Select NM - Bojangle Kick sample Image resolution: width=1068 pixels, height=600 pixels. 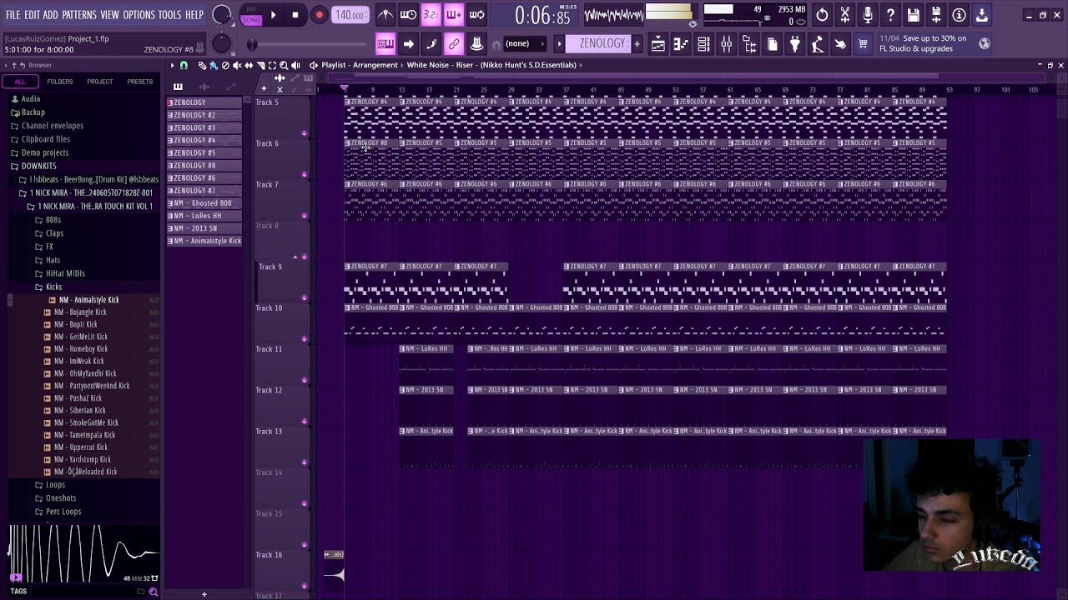click(x=80, y=312)
